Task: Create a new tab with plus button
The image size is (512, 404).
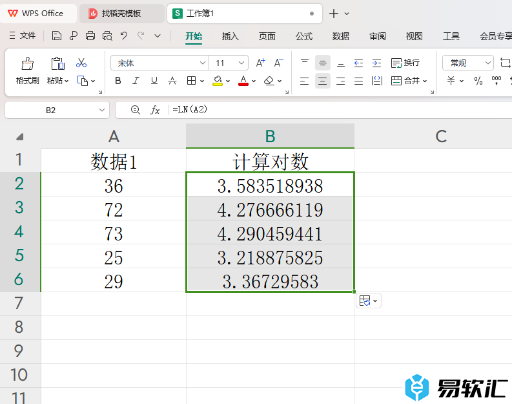Action: [x=334, y=14]
